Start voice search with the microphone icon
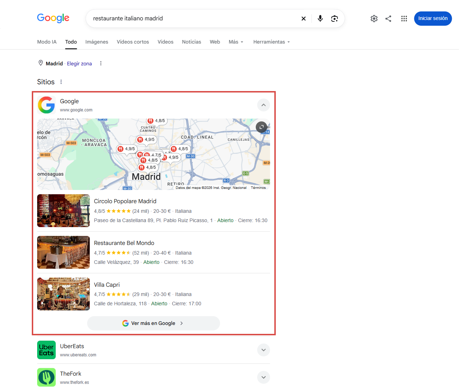The image size is (459, 391). (320, 19)
